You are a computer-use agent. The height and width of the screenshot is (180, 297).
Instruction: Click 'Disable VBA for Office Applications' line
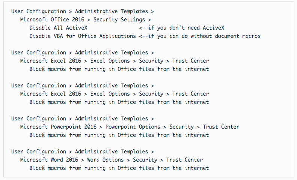coord(83,36)
